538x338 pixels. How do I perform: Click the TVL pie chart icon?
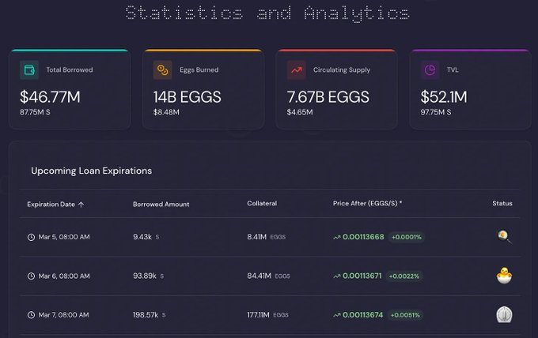pyautogui.click(x=430, y=70)
